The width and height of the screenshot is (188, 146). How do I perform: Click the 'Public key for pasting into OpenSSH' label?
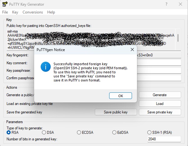[49, 26]
